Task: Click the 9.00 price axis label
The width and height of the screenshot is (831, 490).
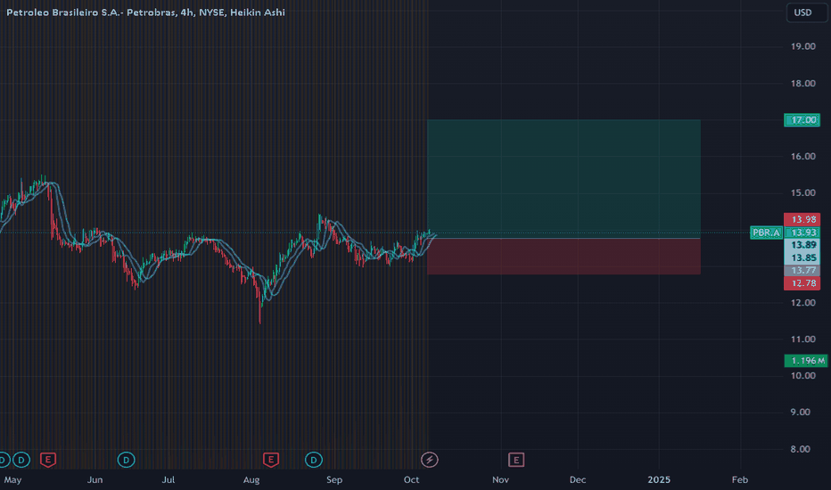Action: click(802, 412)
